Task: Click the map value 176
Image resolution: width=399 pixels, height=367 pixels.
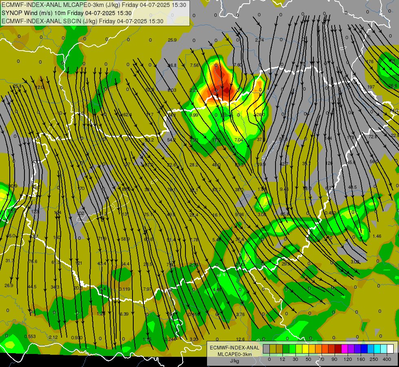Action: (370, 62)
